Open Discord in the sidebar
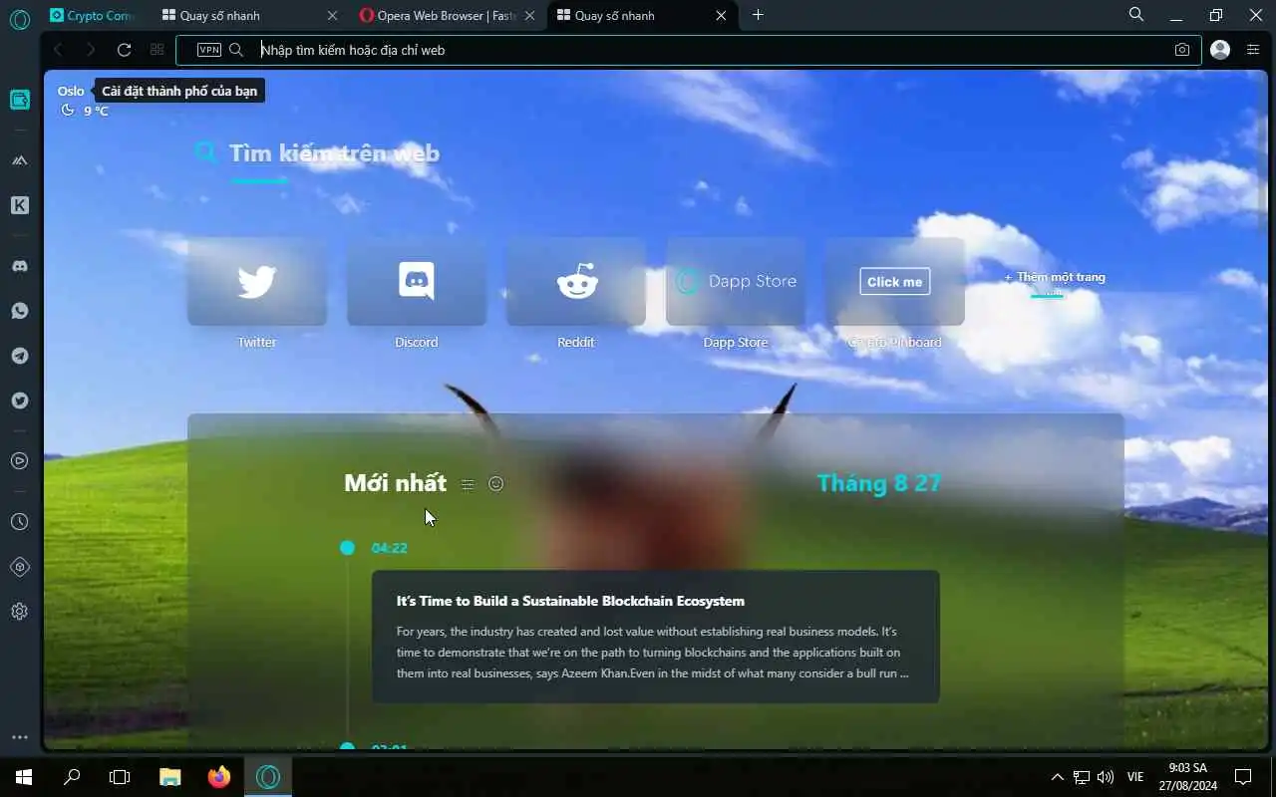The image size is (1276, 797). (x=19, y=266)
